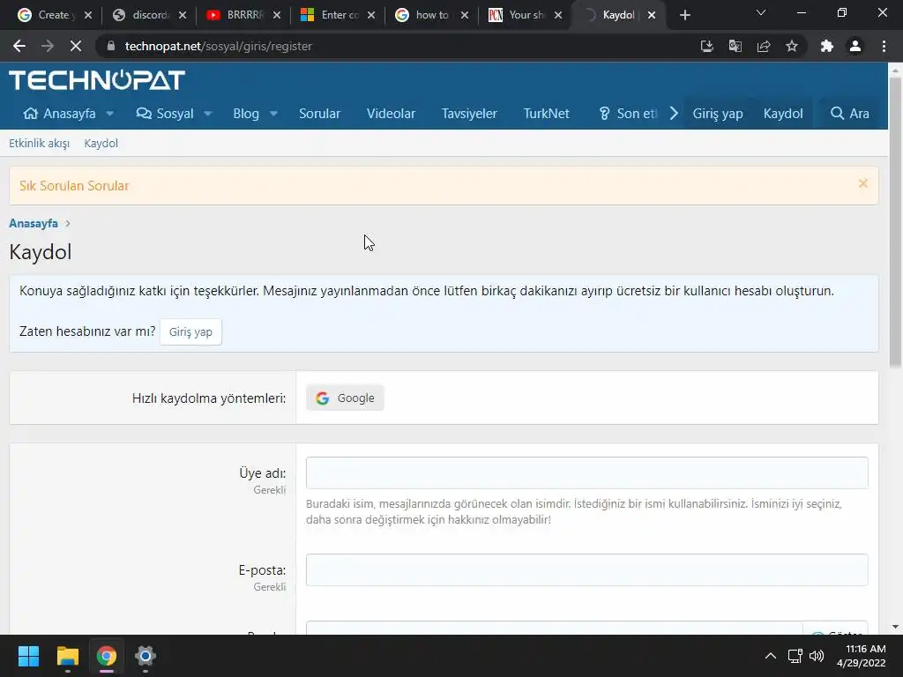903x677 pixels.
Task: Switch to the 'how to' tab
Action: click(x=432, y=15)
